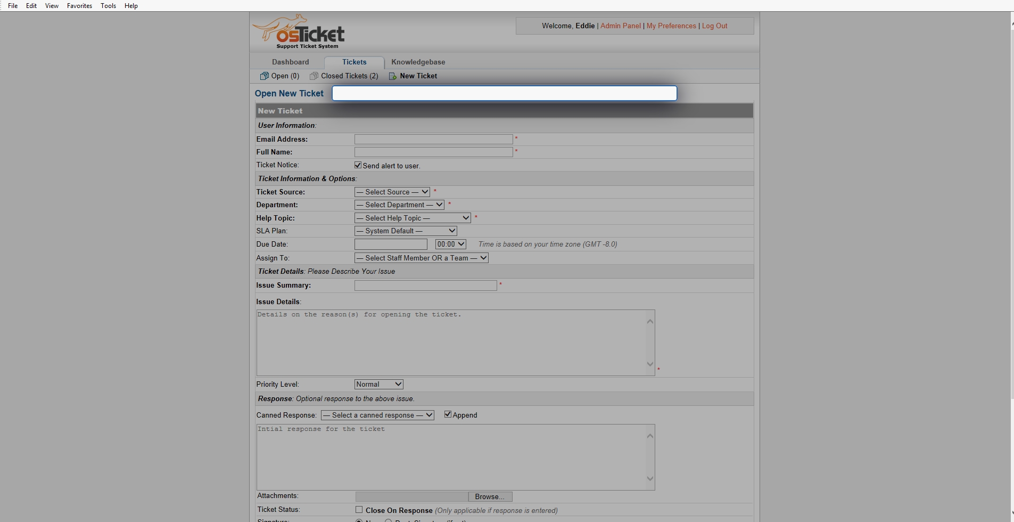Open the due time 00:00 dropdown

(x=450, y=244)
